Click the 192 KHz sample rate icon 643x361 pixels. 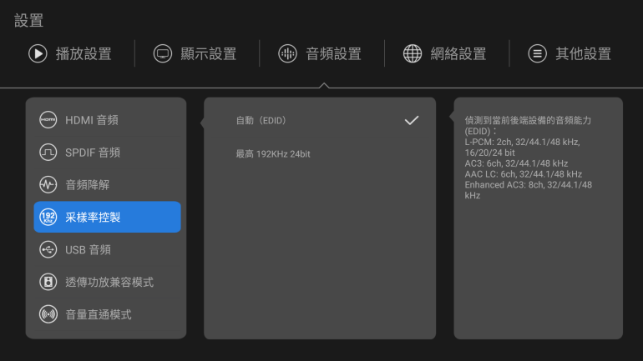[48, 217]
